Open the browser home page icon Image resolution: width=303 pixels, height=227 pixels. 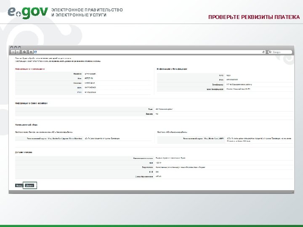[24, 52]
